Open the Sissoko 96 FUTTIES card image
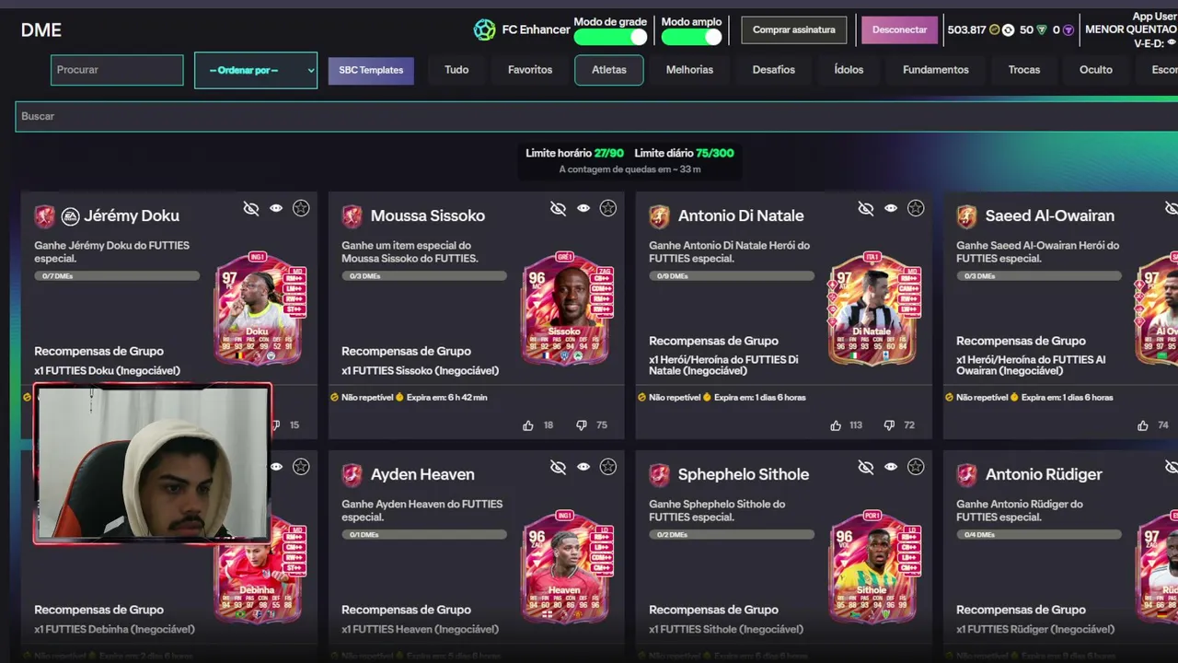This screenshot has width=1178, height=663. pos(566,308)
